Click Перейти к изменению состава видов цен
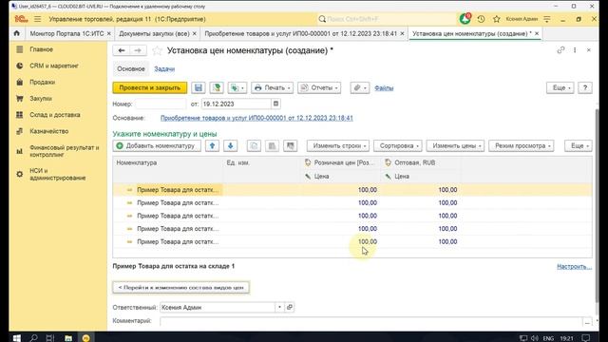Viewport: 608px width, 342px height. [181, 287]
